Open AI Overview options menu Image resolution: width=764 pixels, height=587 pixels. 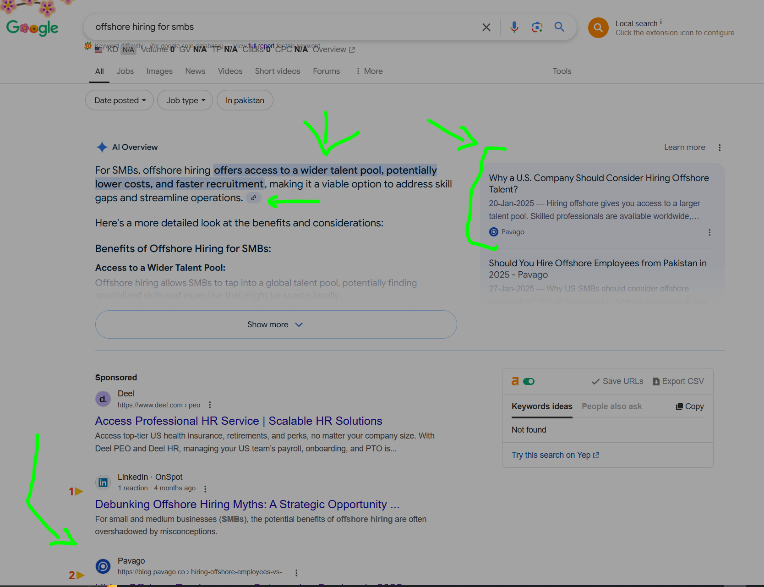click(720, 148)
